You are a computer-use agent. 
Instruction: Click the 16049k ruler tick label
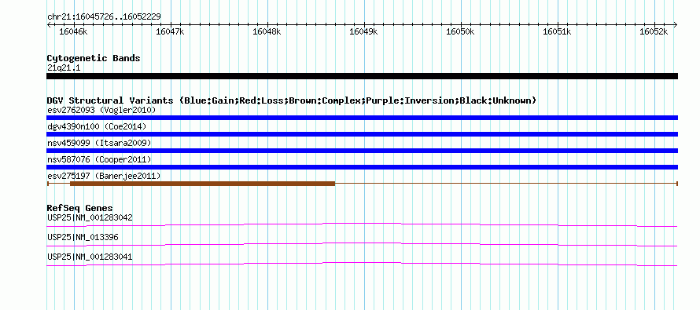[363, 32]
